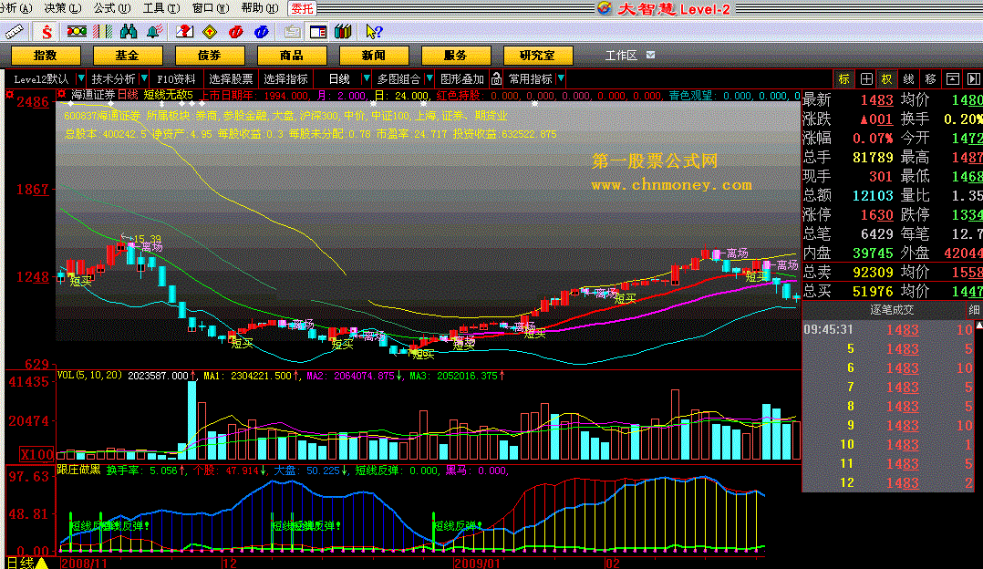Click the 服务 yellow button
This screenshot has width=983, height=569.
[x=456, y=55]
